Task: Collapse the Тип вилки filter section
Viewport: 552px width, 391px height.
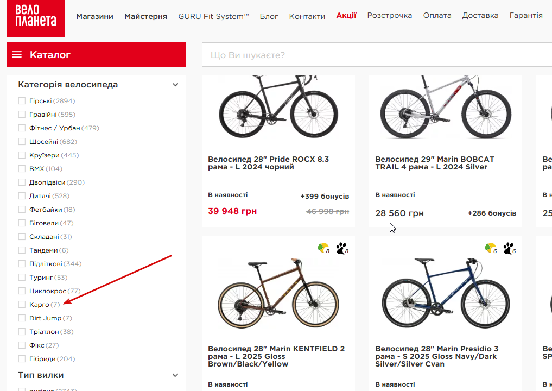Action: (175, 375)
